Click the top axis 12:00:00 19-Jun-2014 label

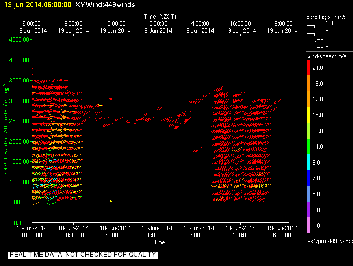point(157,27)
